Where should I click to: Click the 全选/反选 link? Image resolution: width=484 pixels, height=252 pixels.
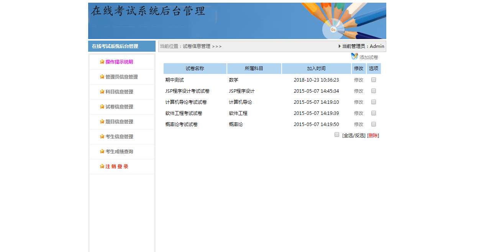click(x=354, y=136)
